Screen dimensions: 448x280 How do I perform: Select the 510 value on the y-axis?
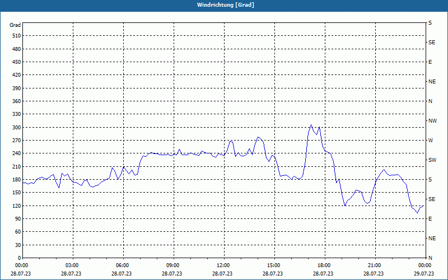17,36
